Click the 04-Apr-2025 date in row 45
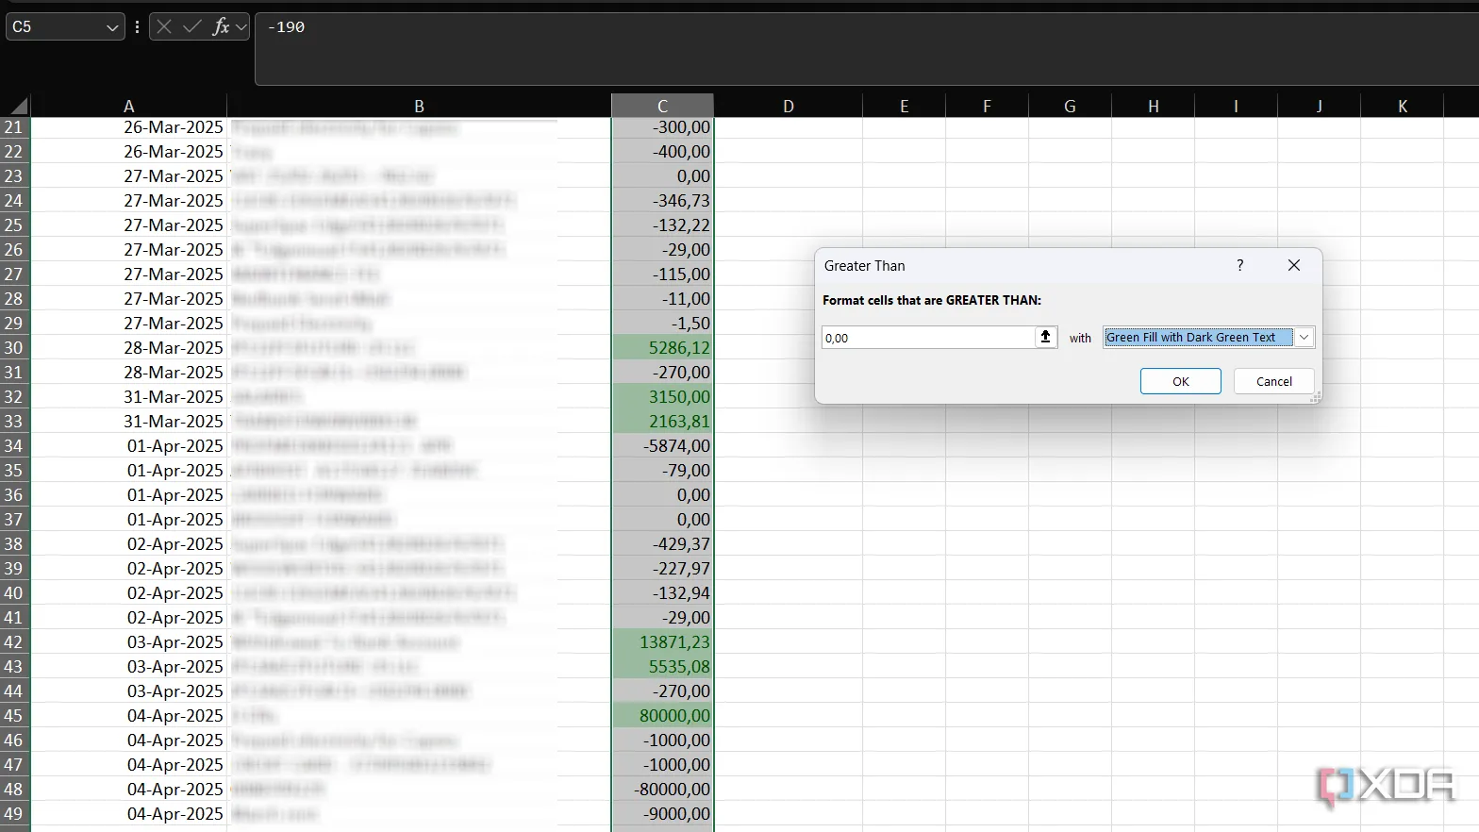This screenshot has height=832, width=1479. 129,716
